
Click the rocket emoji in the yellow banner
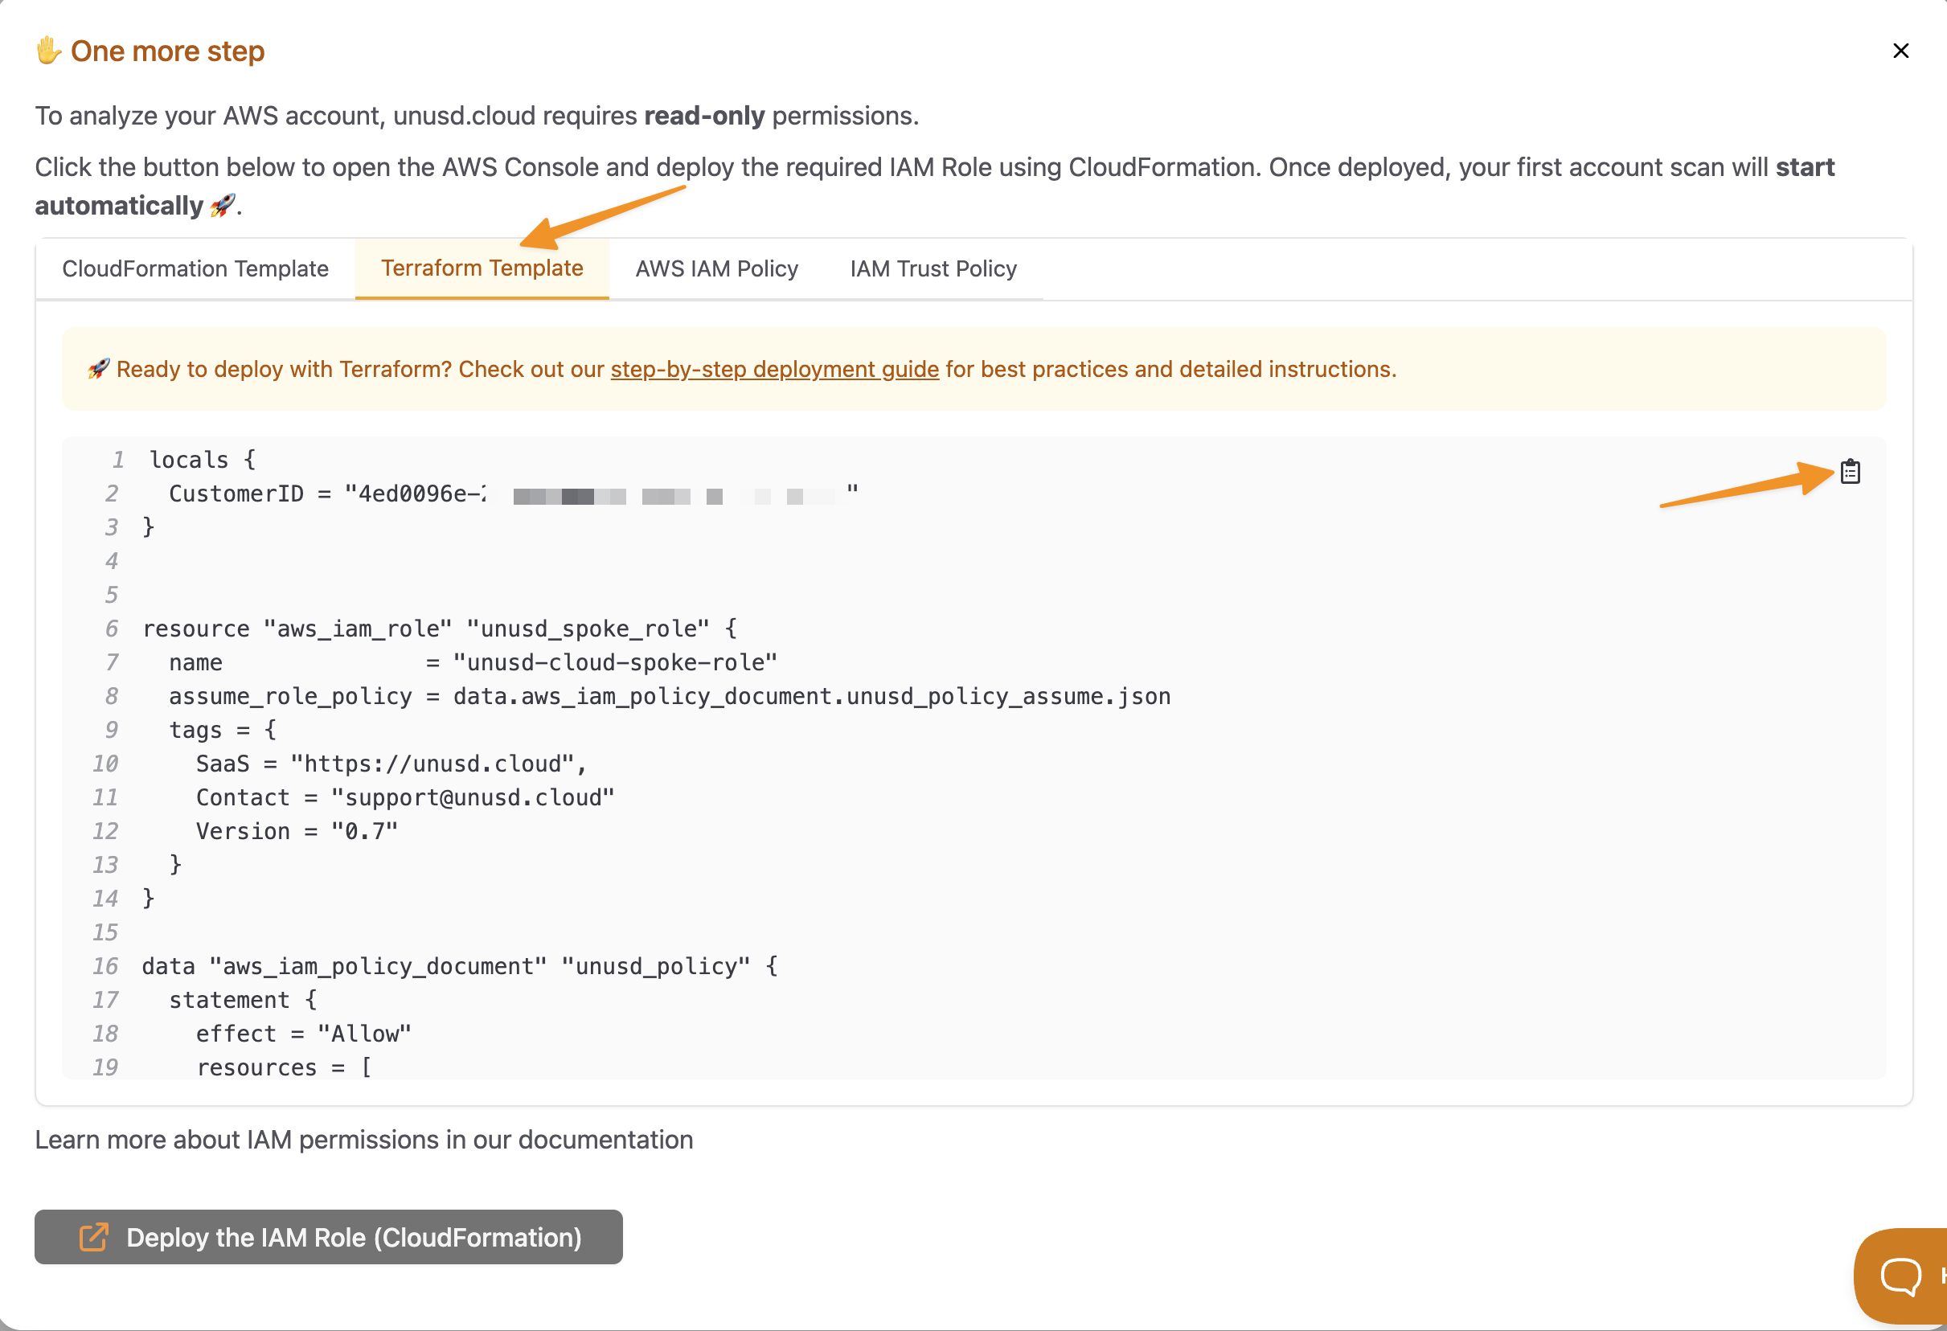(x=99, y=369)
